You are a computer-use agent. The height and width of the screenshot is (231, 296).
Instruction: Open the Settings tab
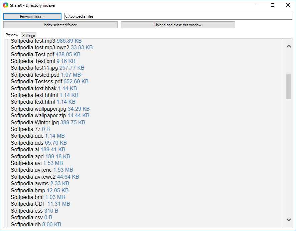(28, 36)
